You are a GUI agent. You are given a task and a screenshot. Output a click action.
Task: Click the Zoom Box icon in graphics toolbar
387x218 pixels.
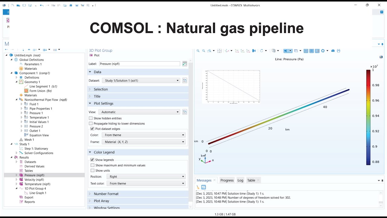click(x=209, y=51)
